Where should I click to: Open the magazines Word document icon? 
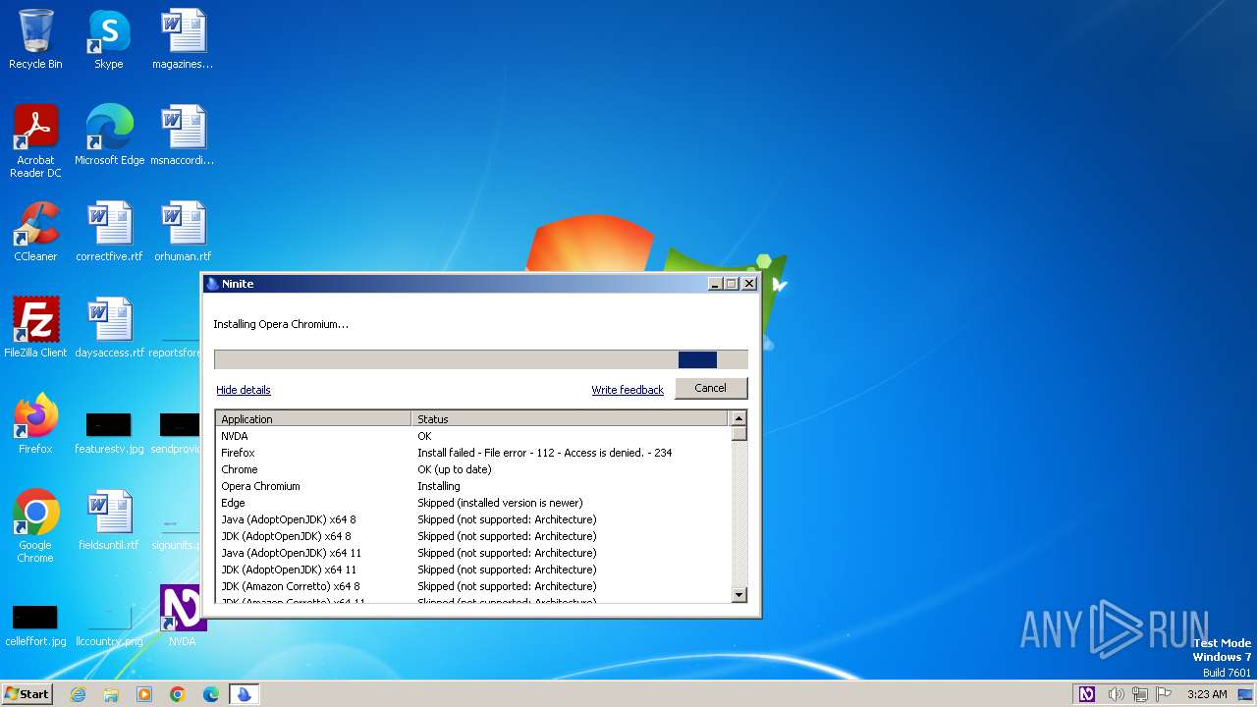click(183, 39)
